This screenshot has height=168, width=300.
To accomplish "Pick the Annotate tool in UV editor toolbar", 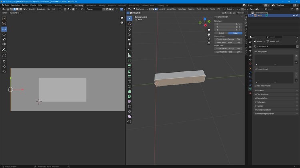I will [x=4, y=50].
